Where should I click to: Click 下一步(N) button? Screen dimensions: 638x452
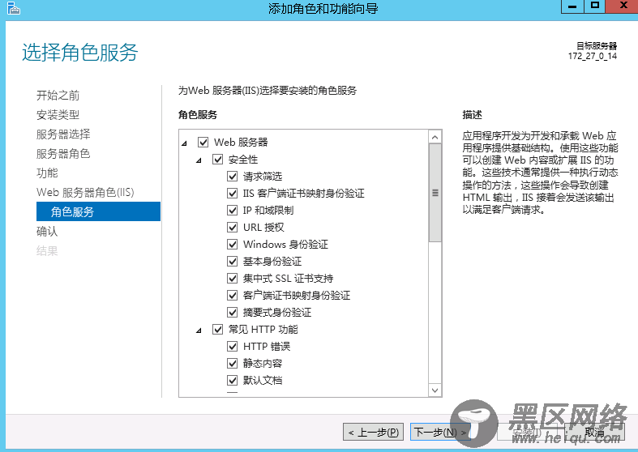[x=440, y=432]
